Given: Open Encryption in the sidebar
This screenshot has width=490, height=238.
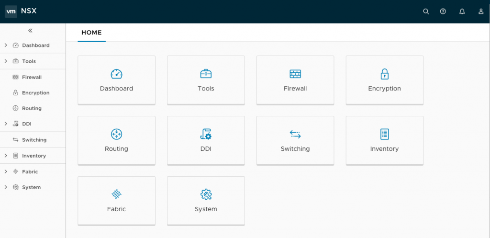Looking at the screenshot, I should pos(35,93).
